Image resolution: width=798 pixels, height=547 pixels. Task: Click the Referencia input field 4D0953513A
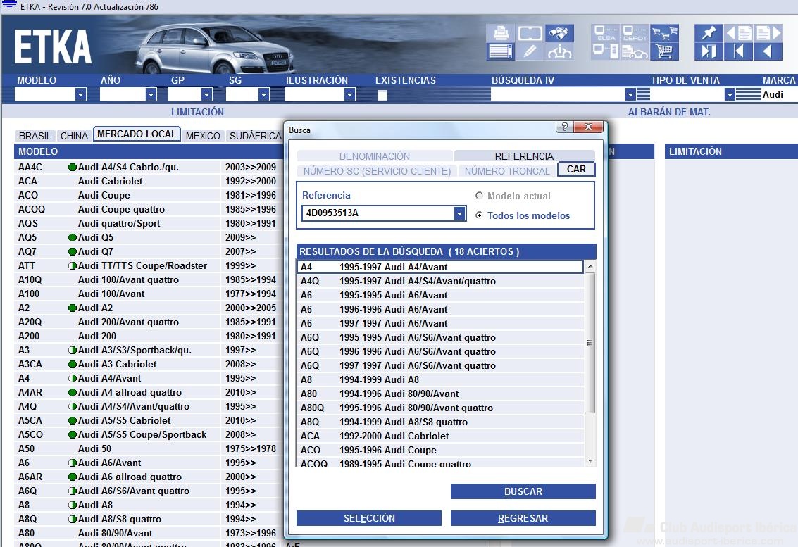point(378,213)
